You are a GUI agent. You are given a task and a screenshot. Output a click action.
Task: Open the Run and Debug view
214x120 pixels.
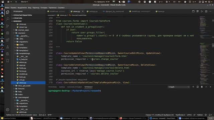(x=7, y=33)
